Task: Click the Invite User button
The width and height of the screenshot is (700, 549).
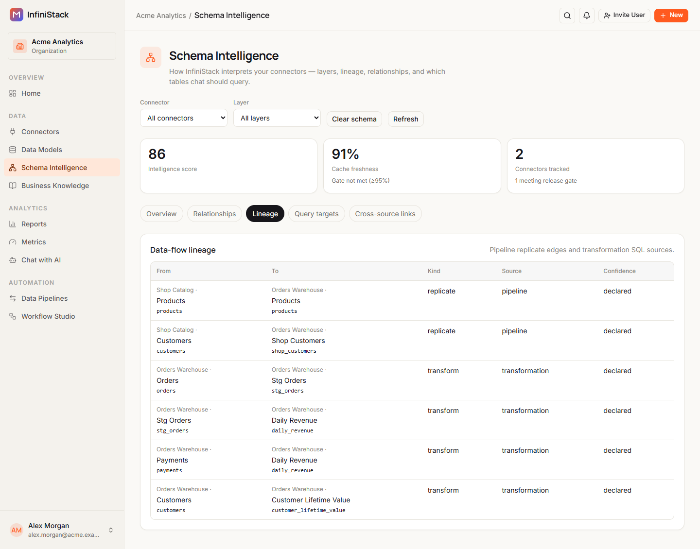Action: [x=624, y=16]
